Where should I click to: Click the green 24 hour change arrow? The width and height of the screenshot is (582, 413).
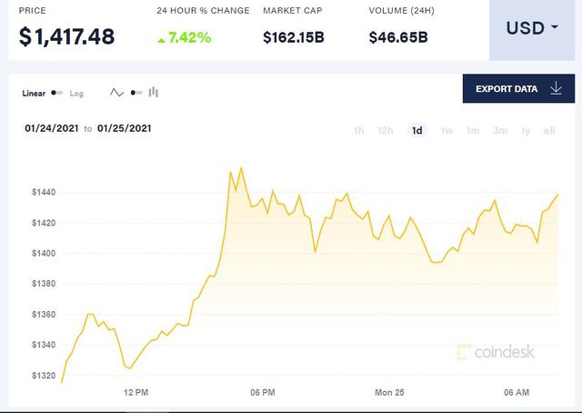click(x=162, y=38)
